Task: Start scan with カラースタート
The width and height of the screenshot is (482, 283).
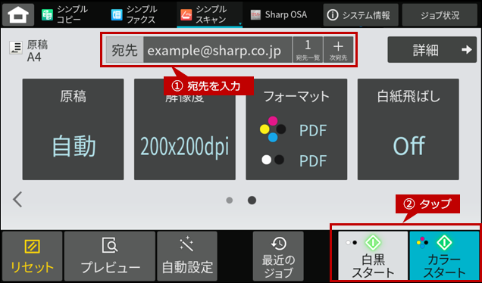Action: pyautogui.click(x=444, y=256)
